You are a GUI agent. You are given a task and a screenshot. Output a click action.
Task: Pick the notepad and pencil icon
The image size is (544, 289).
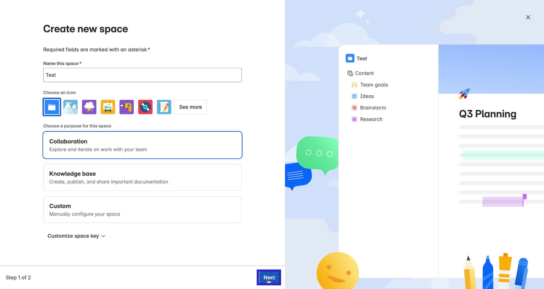click(164, 107)
